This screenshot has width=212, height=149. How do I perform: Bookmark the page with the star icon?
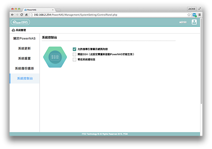click(x=189, y=15)
